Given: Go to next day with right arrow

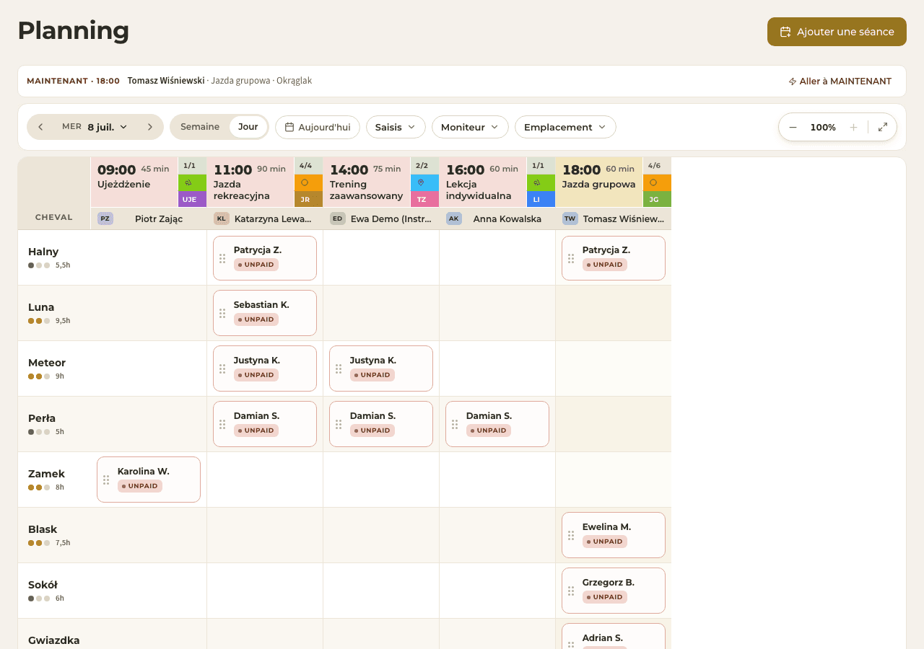Looking at the screenshot, I should click(x=150, y=127).
